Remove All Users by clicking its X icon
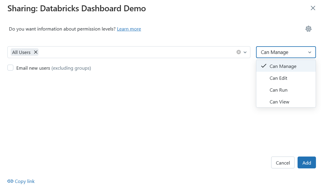The width and height of the screenshot is (321, 193). coord(35,52)
